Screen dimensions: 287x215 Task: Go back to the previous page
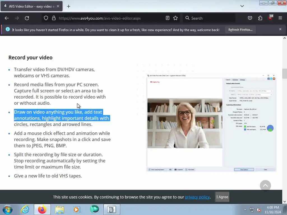click(7, 18)
